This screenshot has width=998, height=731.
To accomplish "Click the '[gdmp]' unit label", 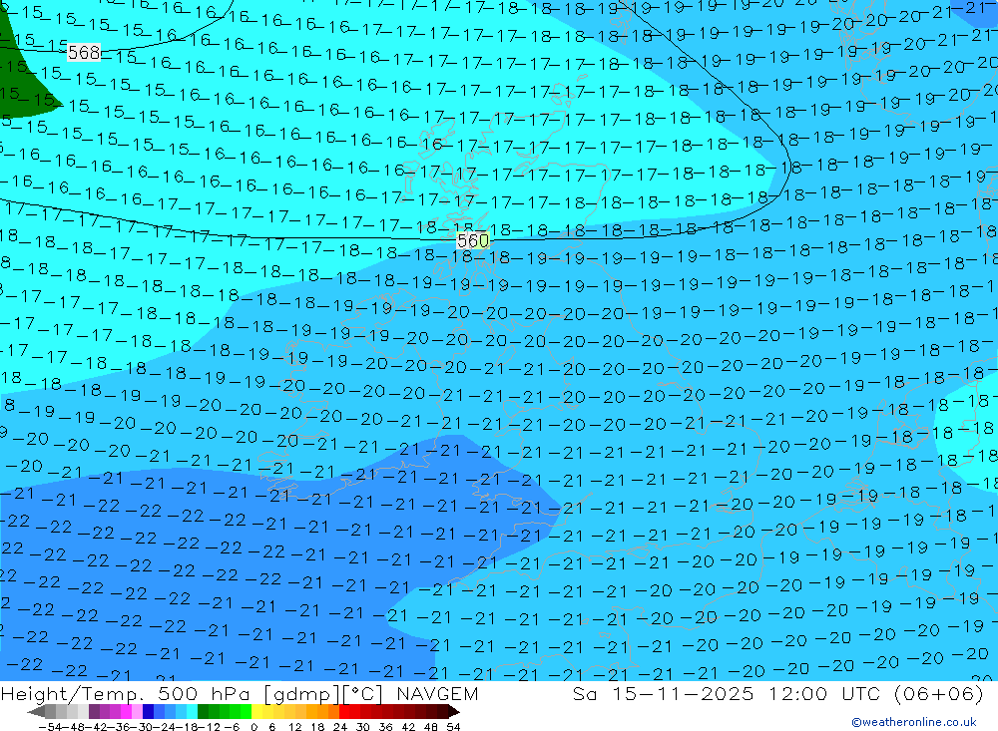I will [301, 694].
